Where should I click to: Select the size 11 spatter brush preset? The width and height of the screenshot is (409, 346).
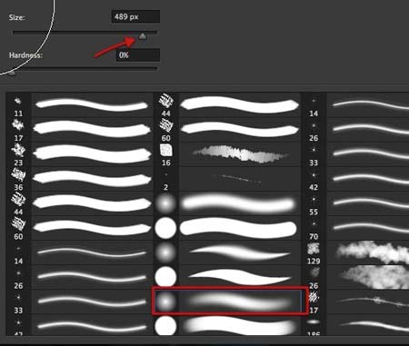point(79,105)
